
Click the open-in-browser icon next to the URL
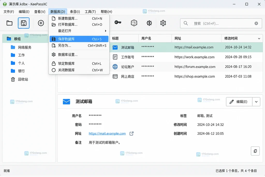pyautogui.click(x=131, y=133)
